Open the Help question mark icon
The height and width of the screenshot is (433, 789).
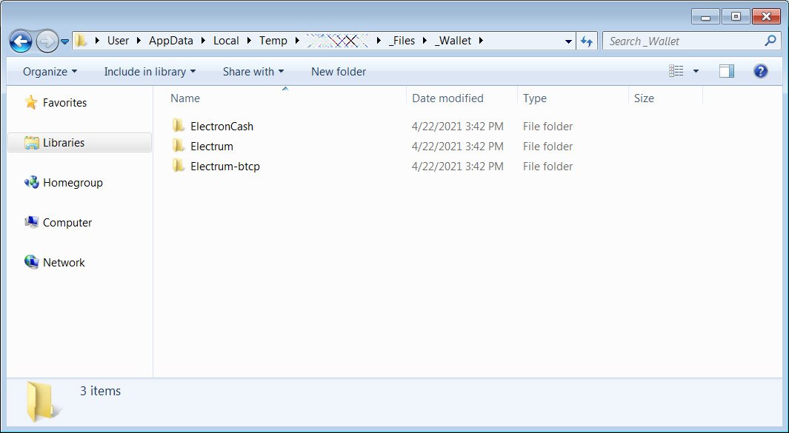click(x=760, y=71)
